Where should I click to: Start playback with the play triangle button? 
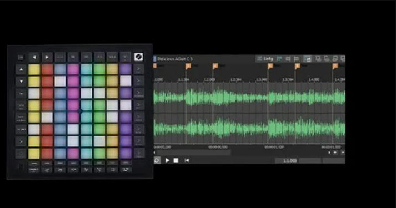click(167, 160)
